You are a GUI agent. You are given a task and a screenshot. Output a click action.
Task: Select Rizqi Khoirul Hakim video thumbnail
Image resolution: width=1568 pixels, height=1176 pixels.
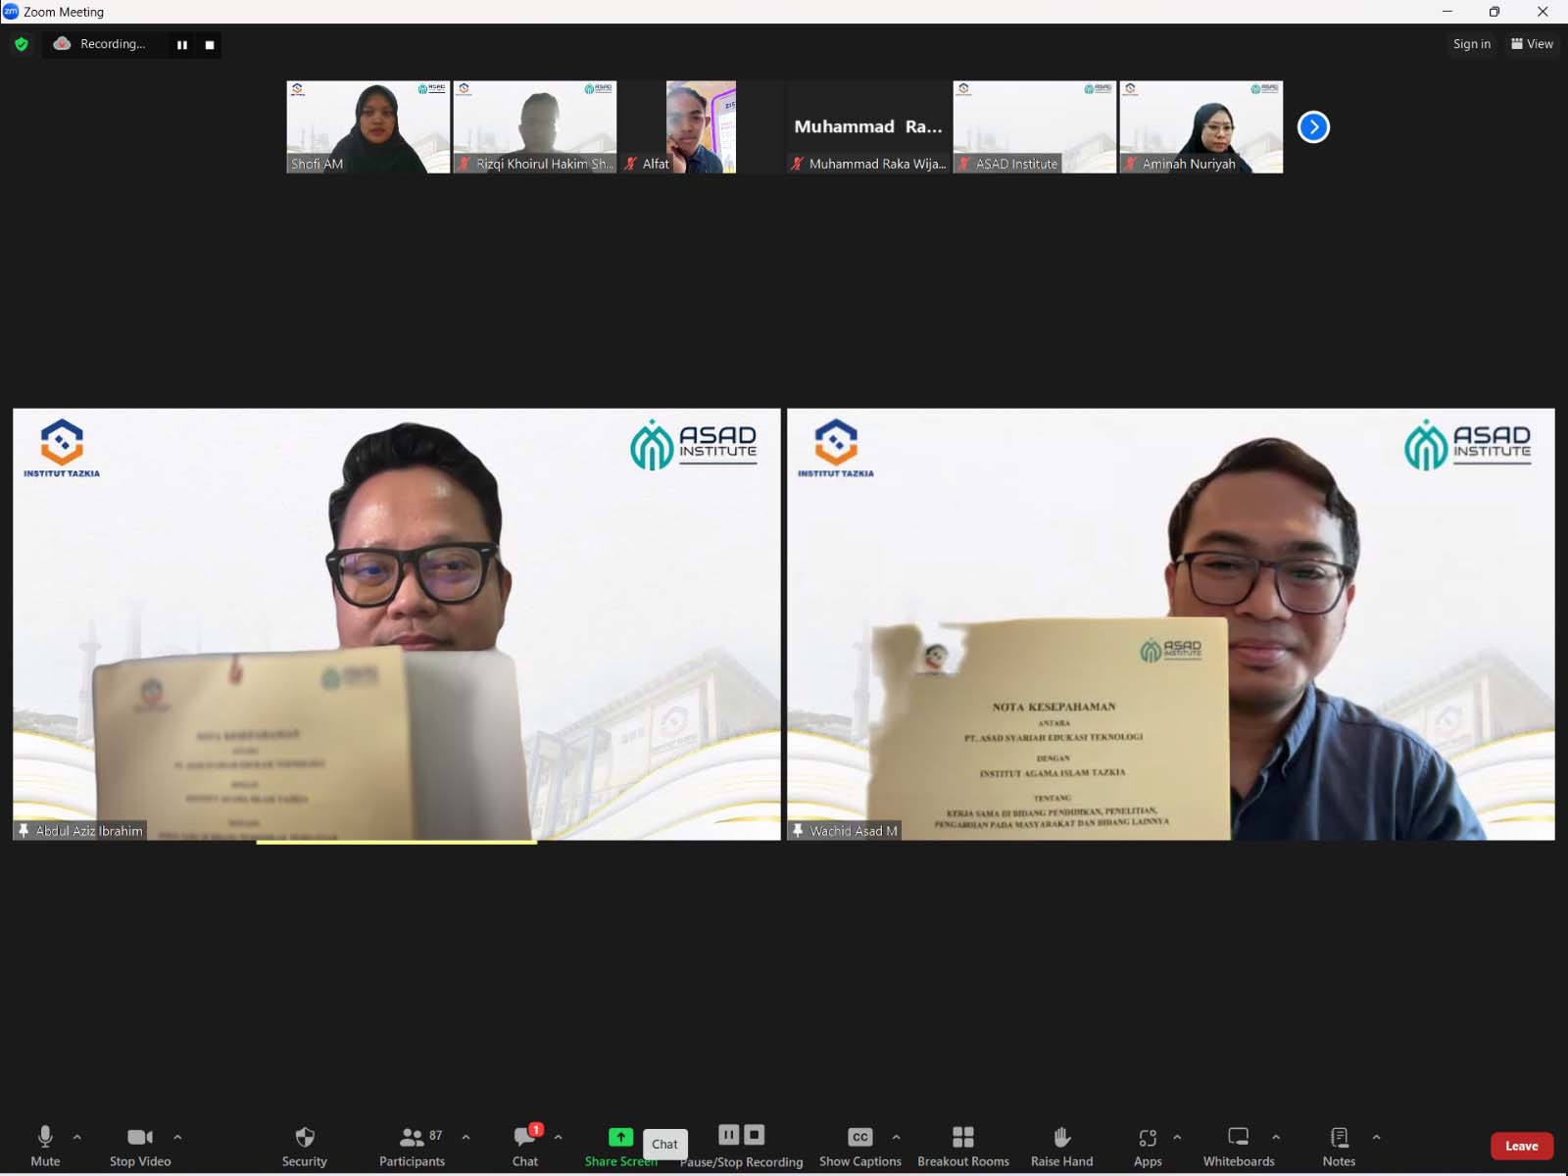point(535,127)
